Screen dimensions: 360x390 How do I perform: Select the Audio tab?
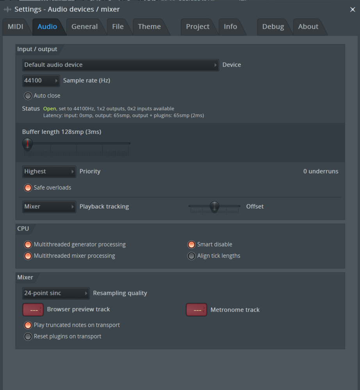pyautogui.click(x=47, y=27)
